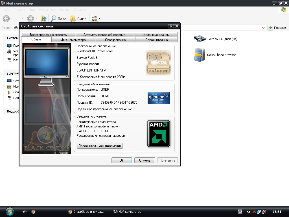Screen dimensions: 289x217
Task: Click Отмена to cancel dialog
Action: tap(144, 160)
